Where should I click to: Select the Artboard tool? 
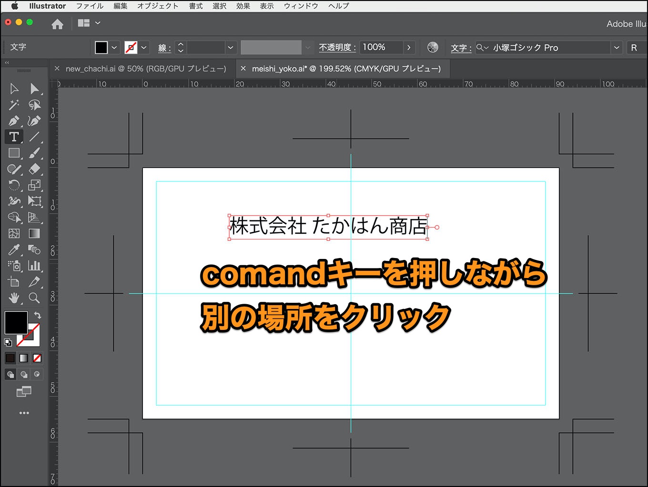click(x=14, y=282)
